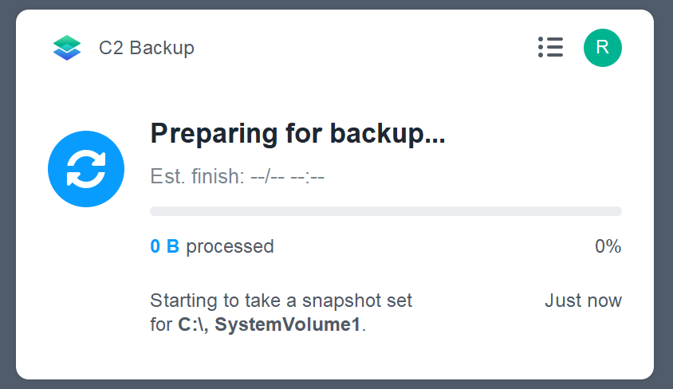
Task: Click the green top layer of the logo
Action: pyautogui.click(x=67, y=41)
